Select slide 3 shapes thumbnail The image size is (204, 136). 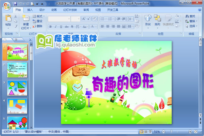[17, 88]
